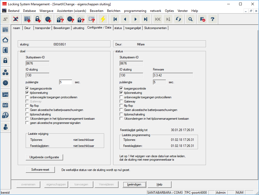Viewport: 259px width, 195px height.
Task: Click the door icon in sidebar
Action: [5, 50]
